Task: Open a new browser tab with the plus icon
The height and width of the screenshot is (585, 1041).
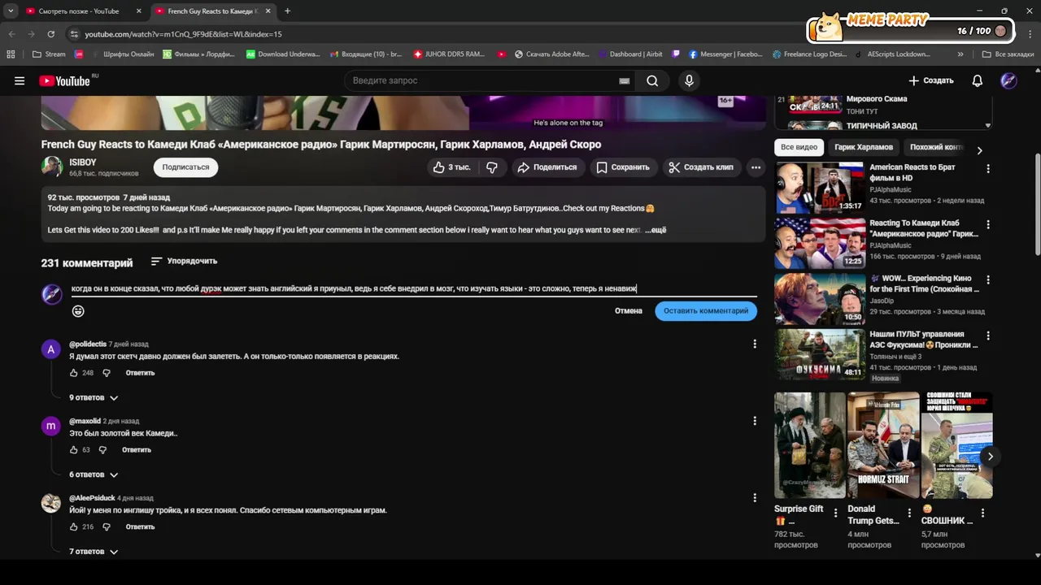Action: click(287, 11)
